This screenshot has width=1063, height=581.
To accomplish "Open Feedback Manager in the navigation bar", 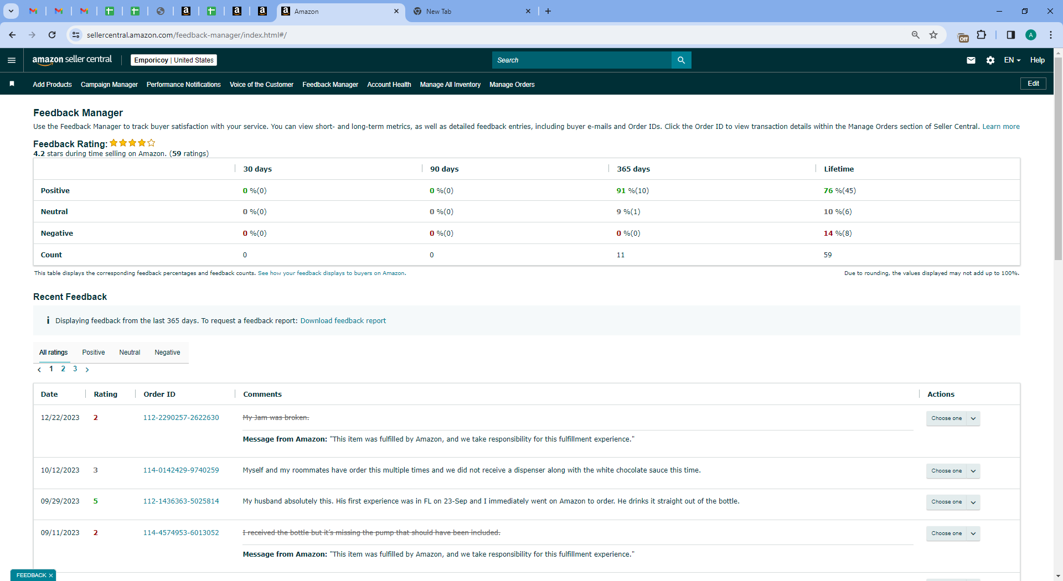I will (330, 85).
